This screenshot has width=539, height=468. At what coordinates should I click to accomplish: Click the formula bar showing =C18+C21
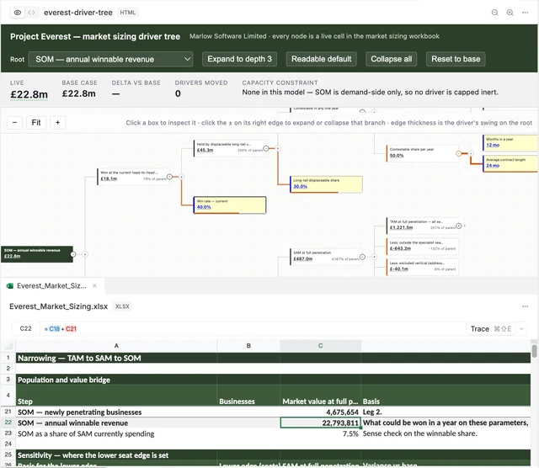(x=251, y=329)
